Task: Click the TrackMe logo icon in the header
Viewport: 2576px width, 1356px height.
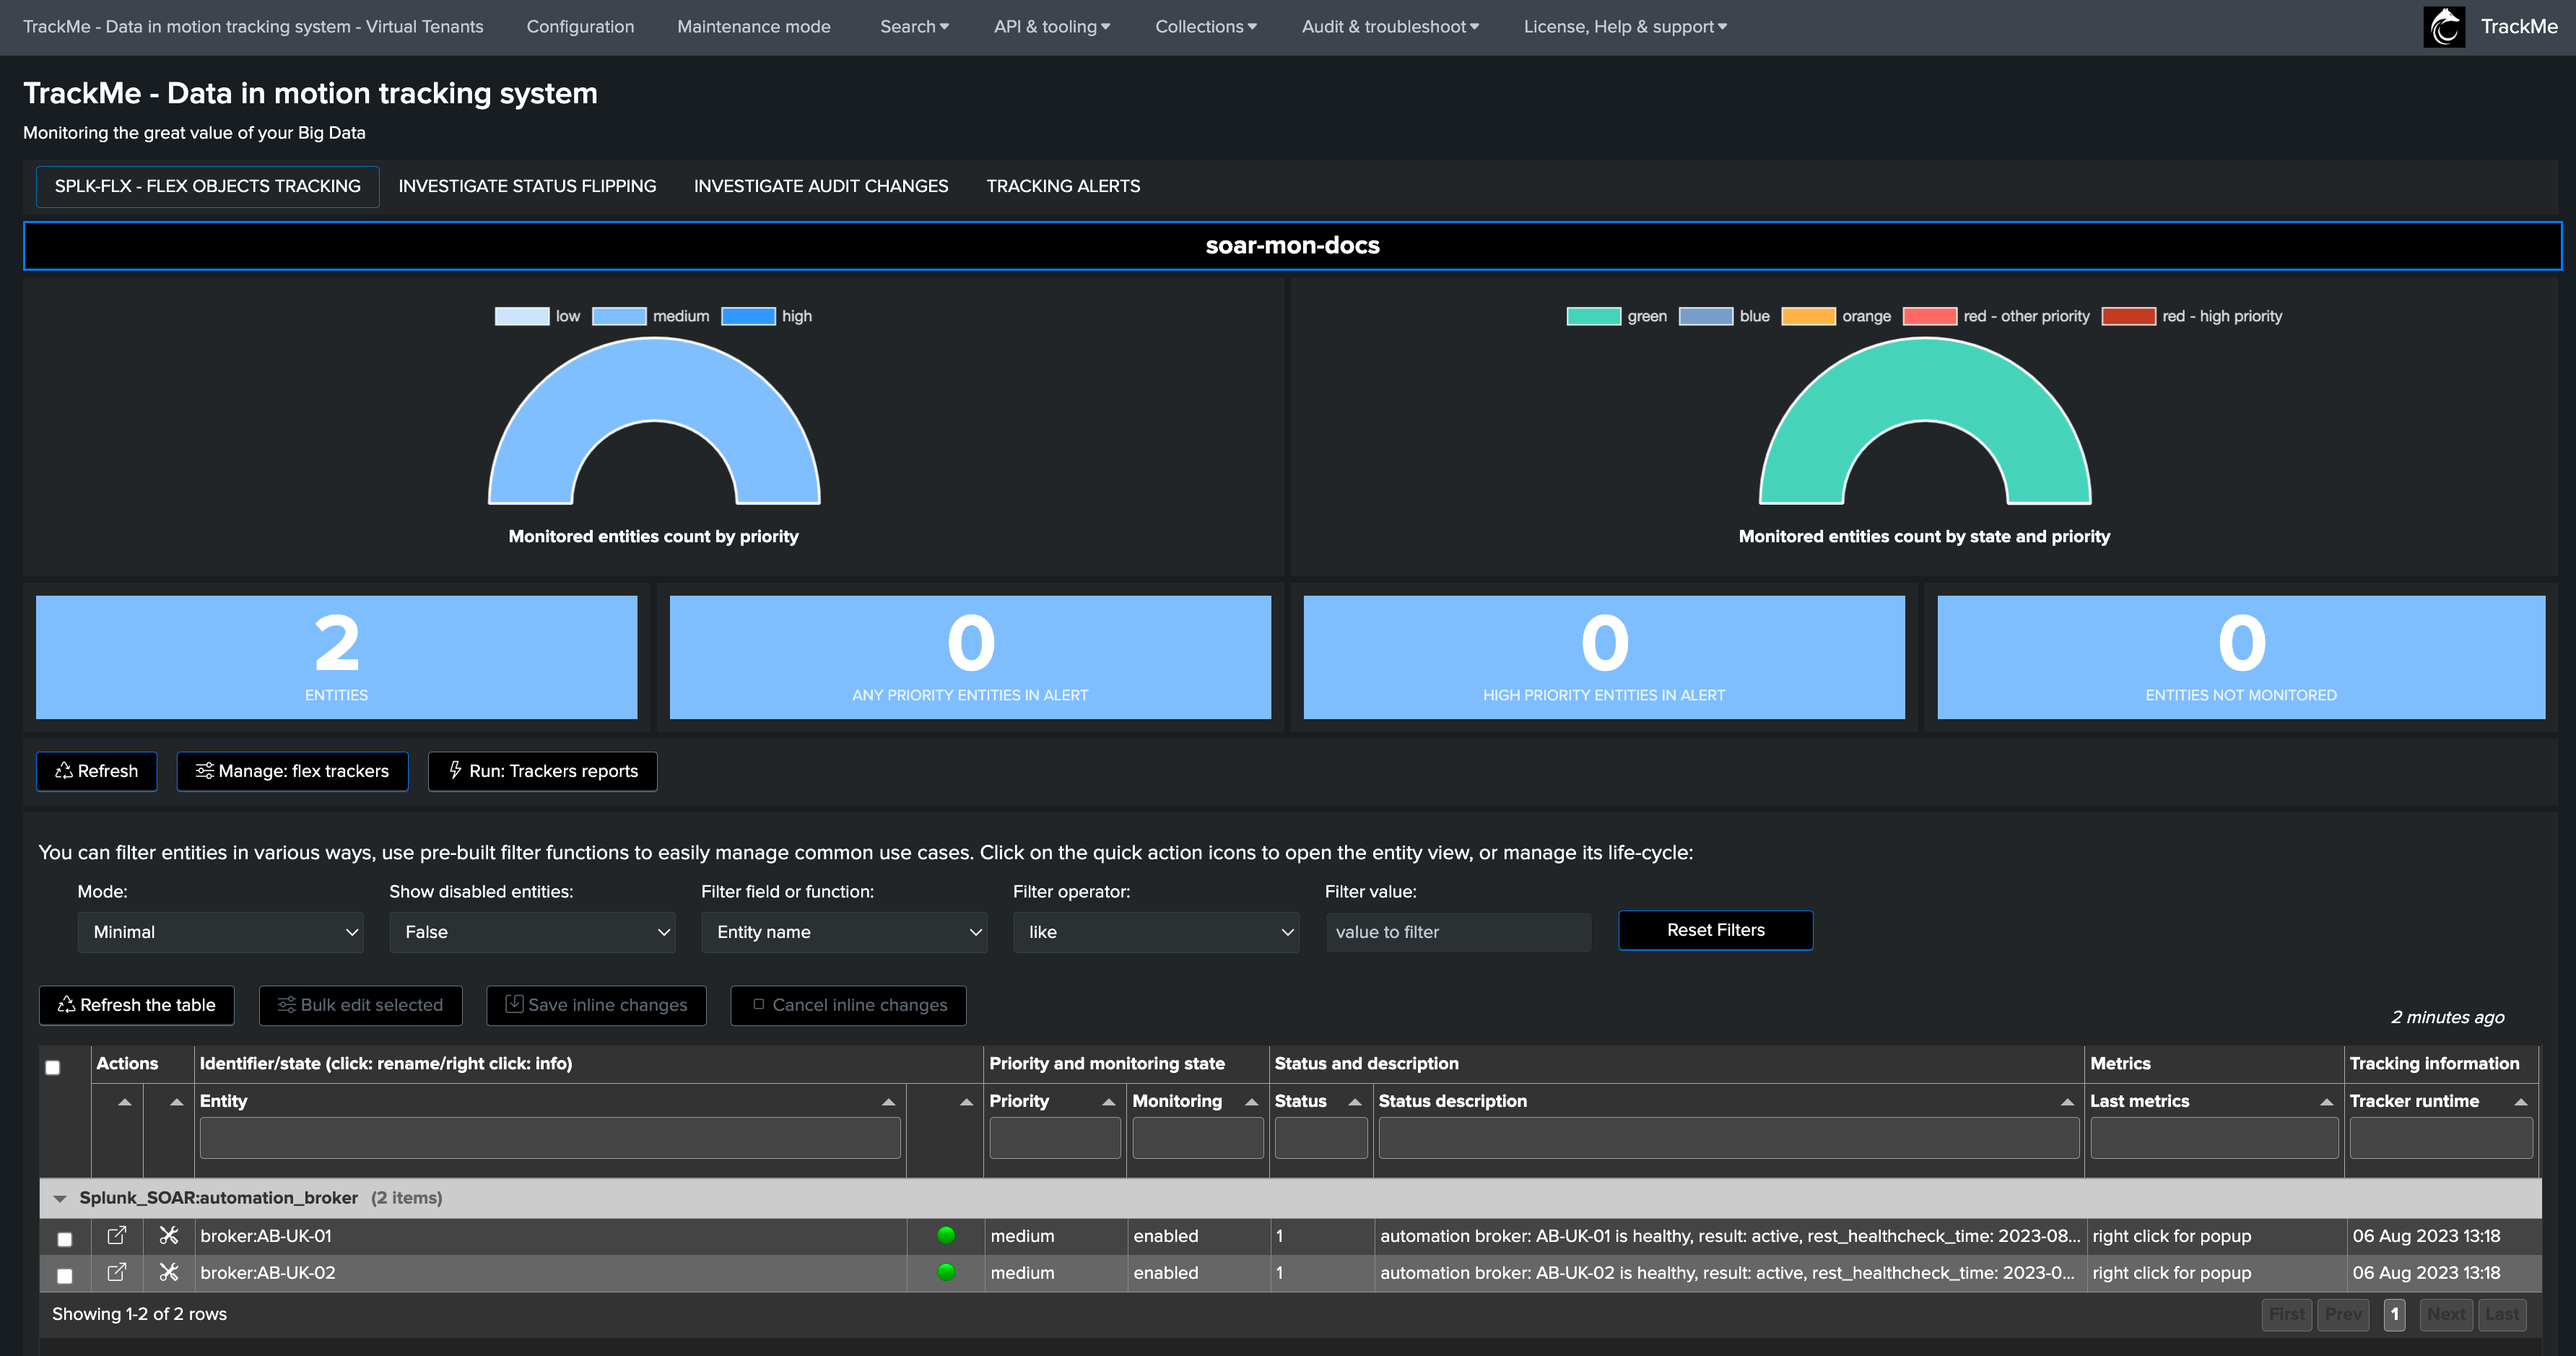Action: tap(2444, 27)
